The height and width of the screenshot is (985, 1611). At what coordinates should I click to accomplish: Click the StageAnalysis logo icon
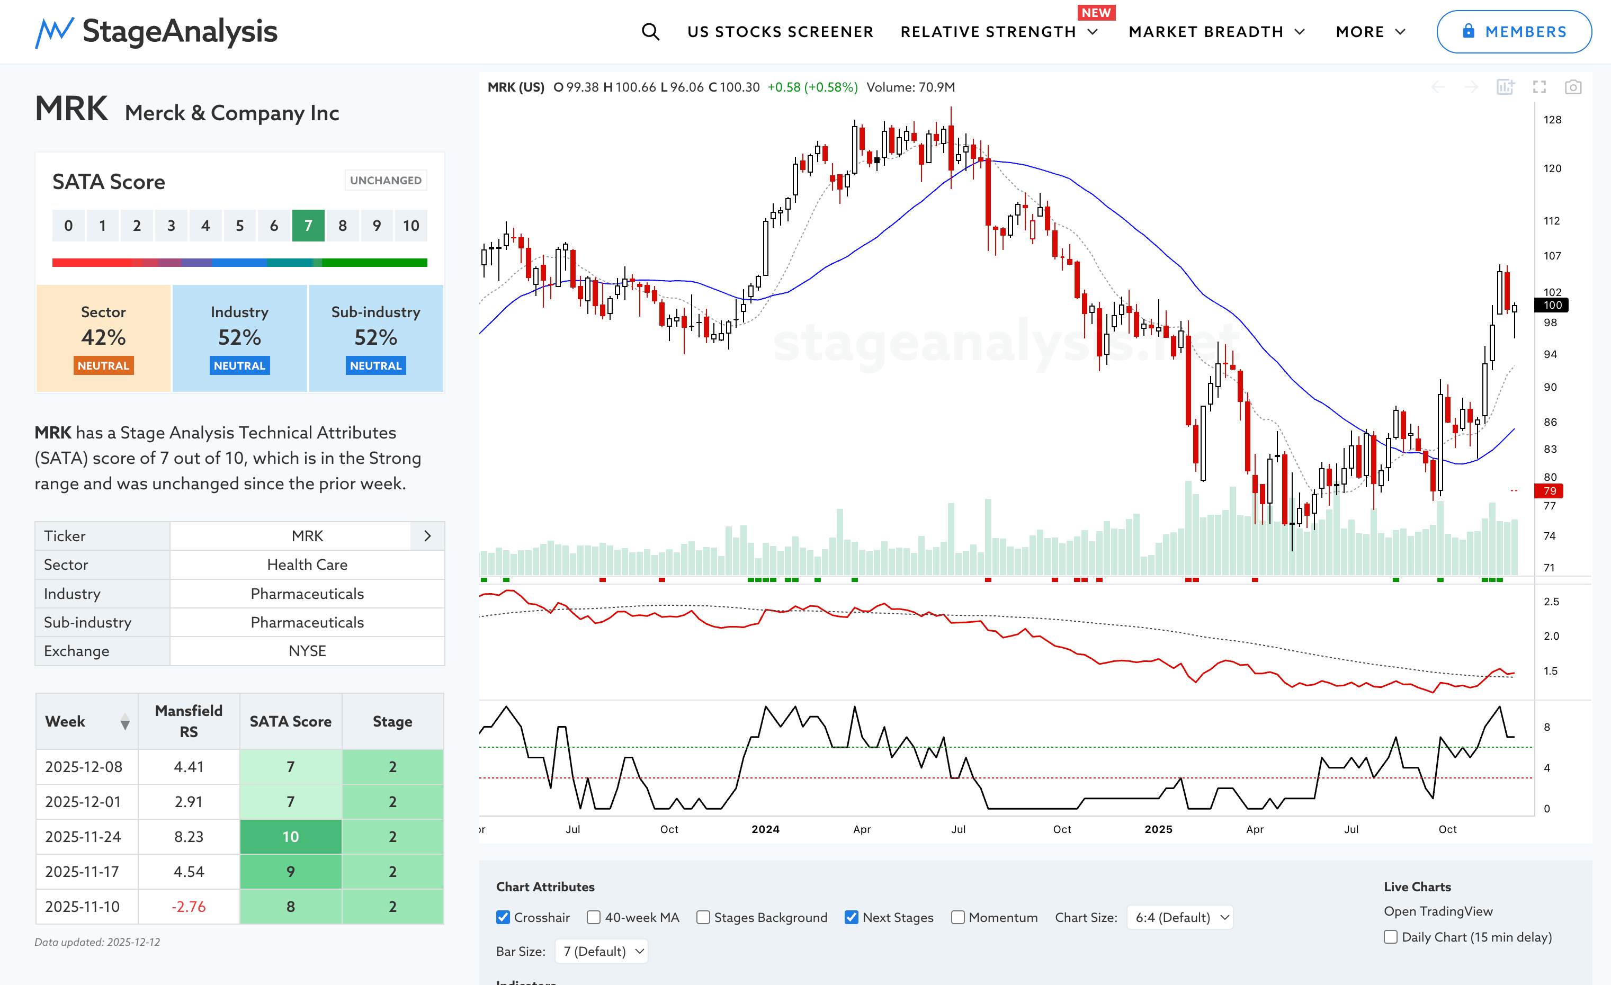point(53,32)
